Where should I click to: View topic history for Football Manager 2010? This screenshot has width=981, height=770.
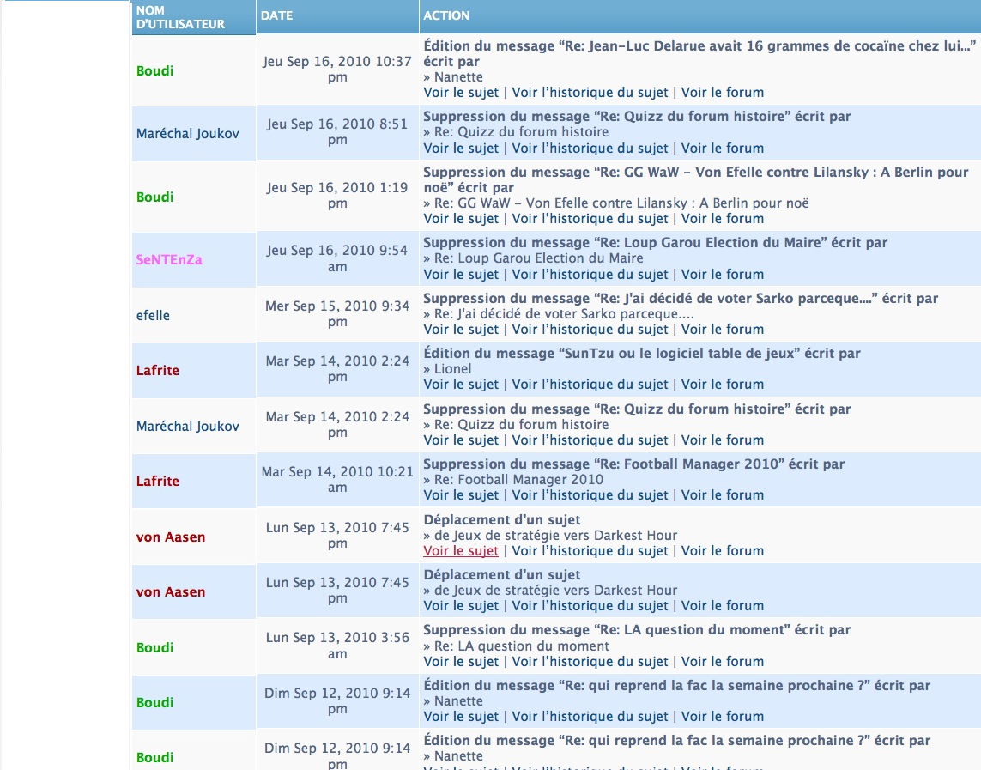590,495
